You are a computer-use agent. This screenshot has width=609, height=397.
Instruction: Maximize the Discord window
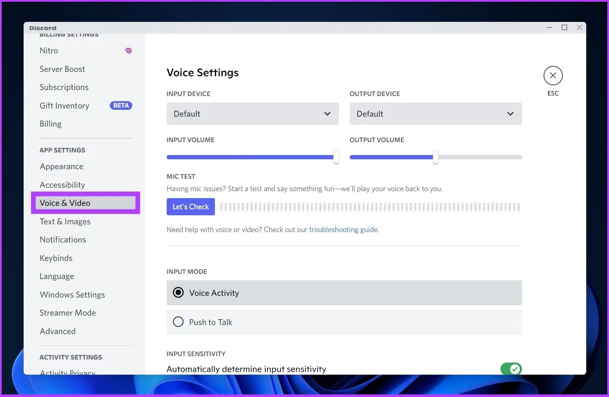click(564, 28)
